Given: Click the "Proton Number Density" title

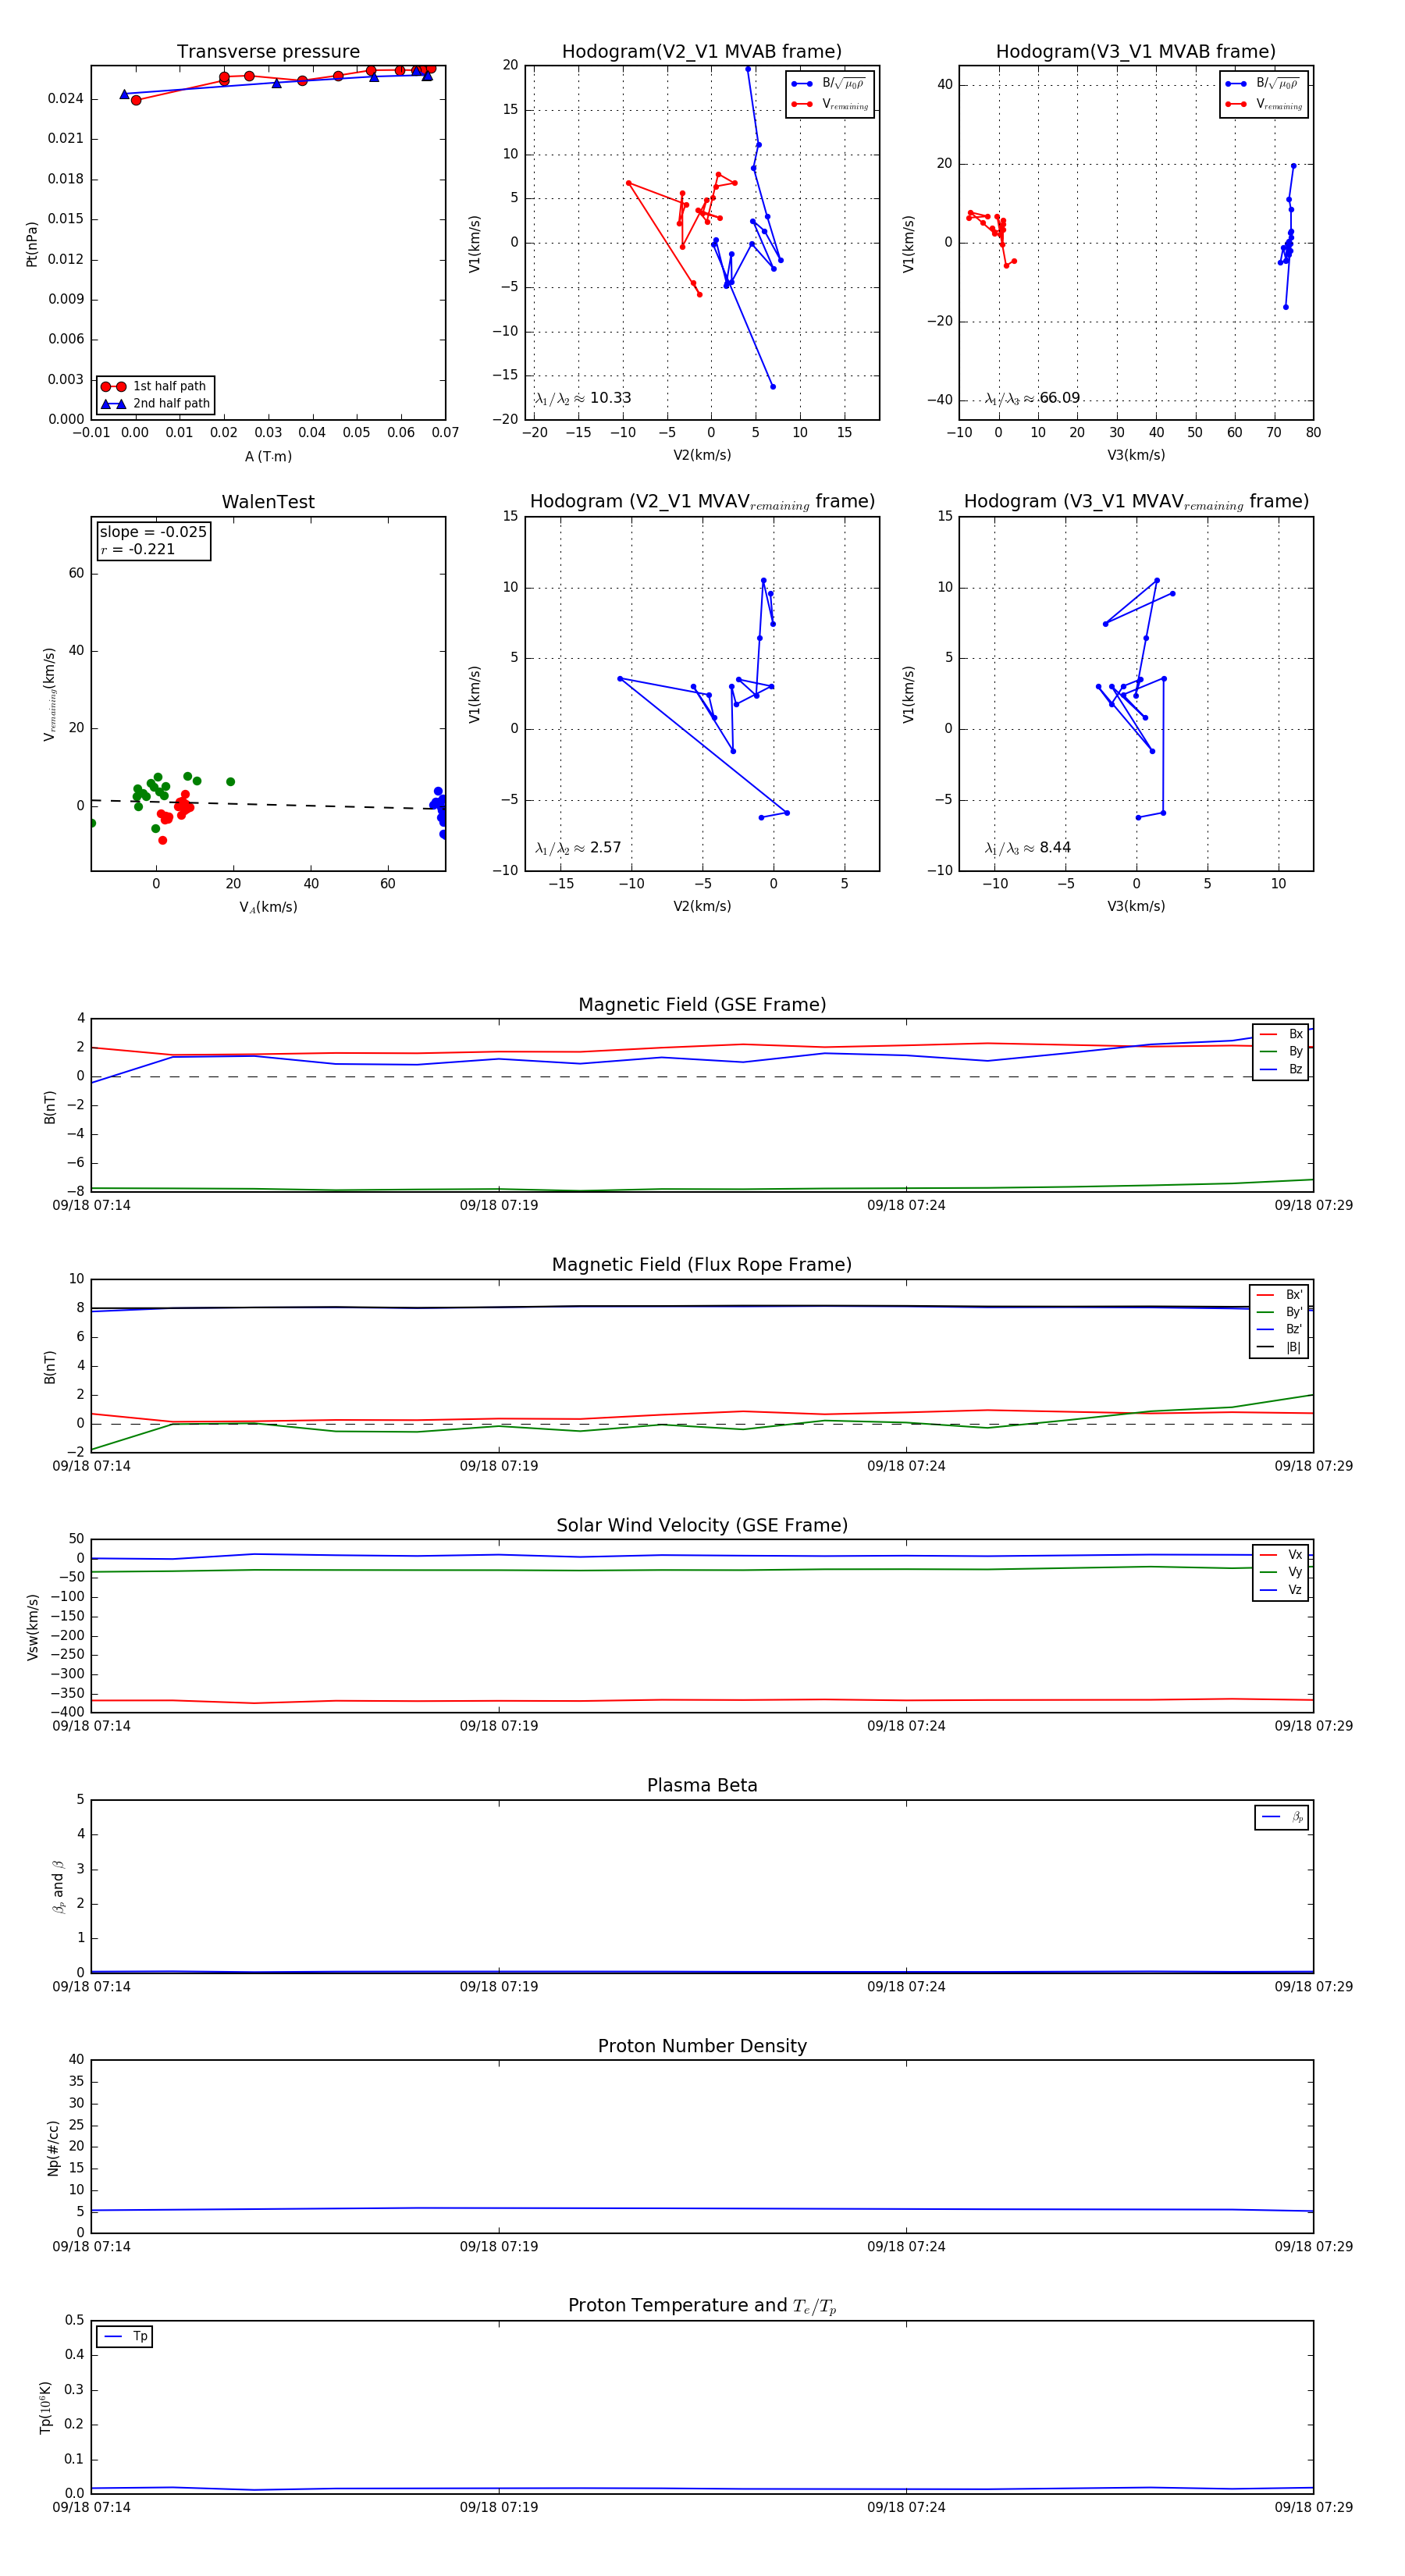Looking at the screenshot, I should pyautogui.click(x=702, y=2046).
